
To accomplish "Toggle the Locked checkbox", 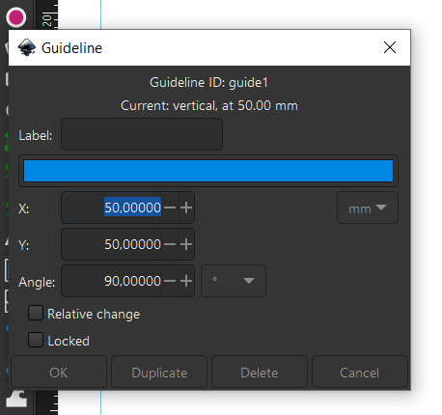I will tap(36, 340).
